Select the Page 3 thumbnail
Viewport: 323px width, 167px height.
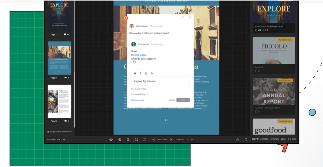(59, 102)
